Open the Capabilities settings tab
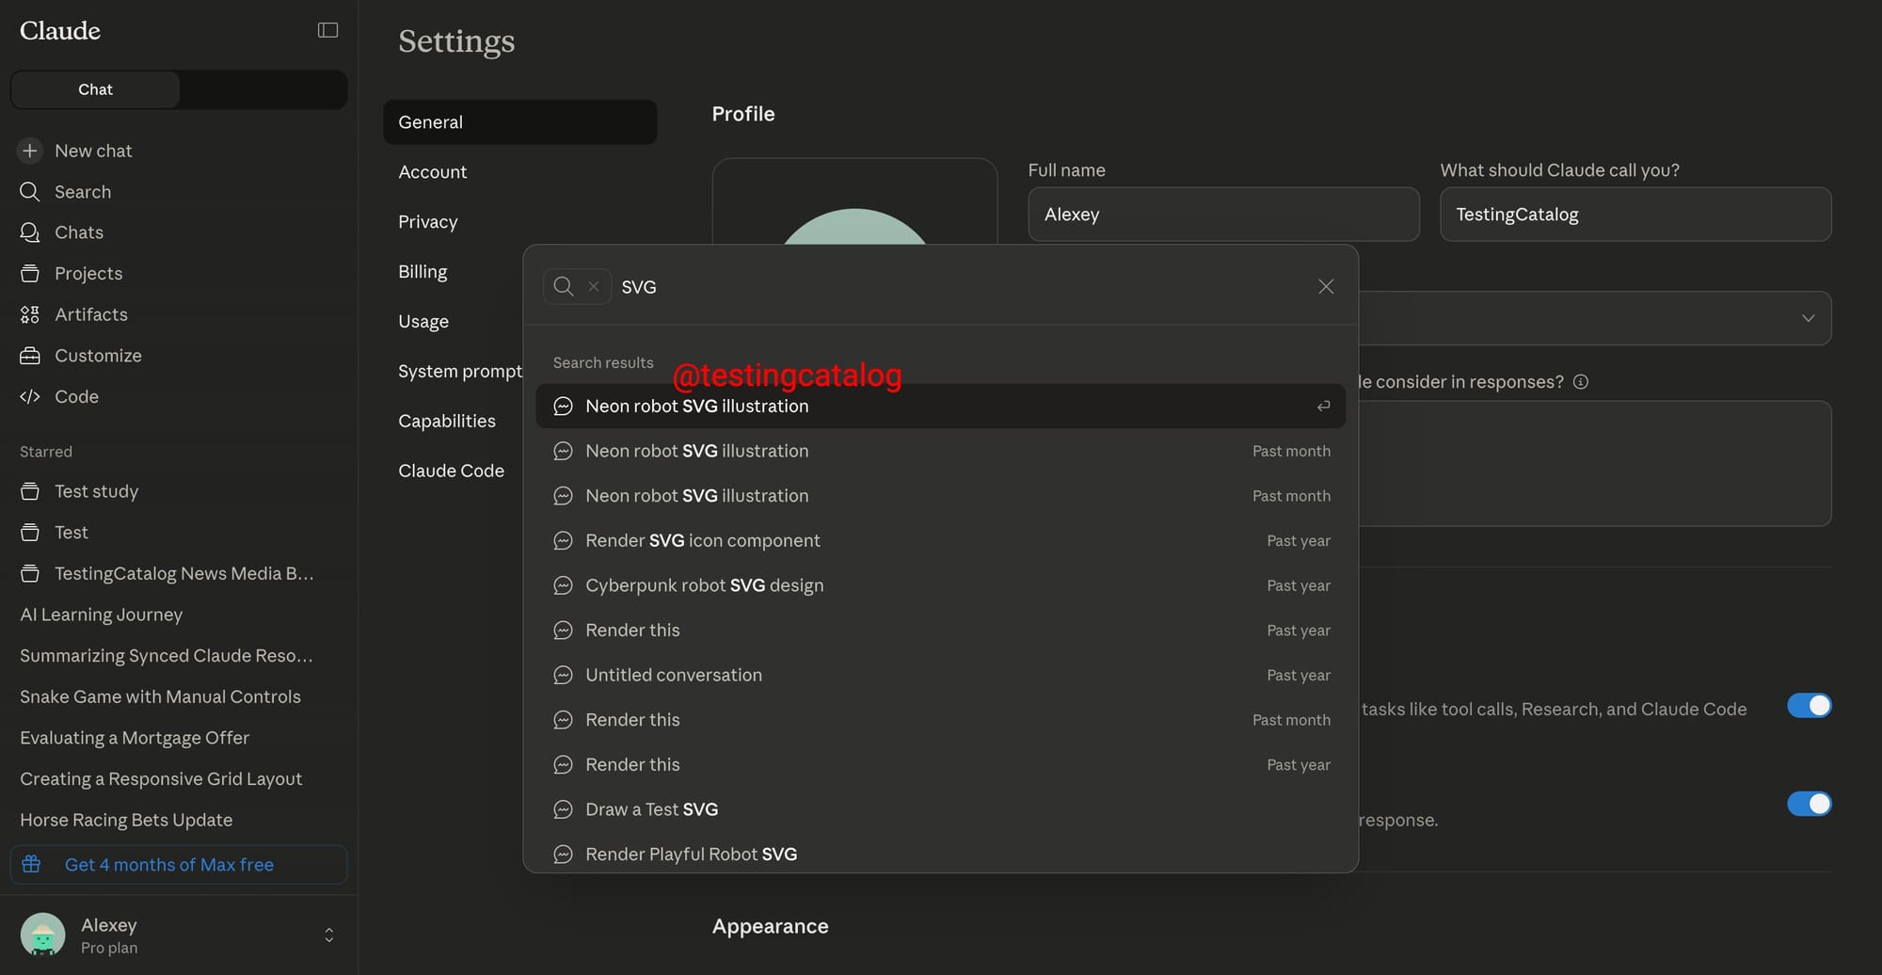The height and width of the screenshot is (975, 1882). 453,422
